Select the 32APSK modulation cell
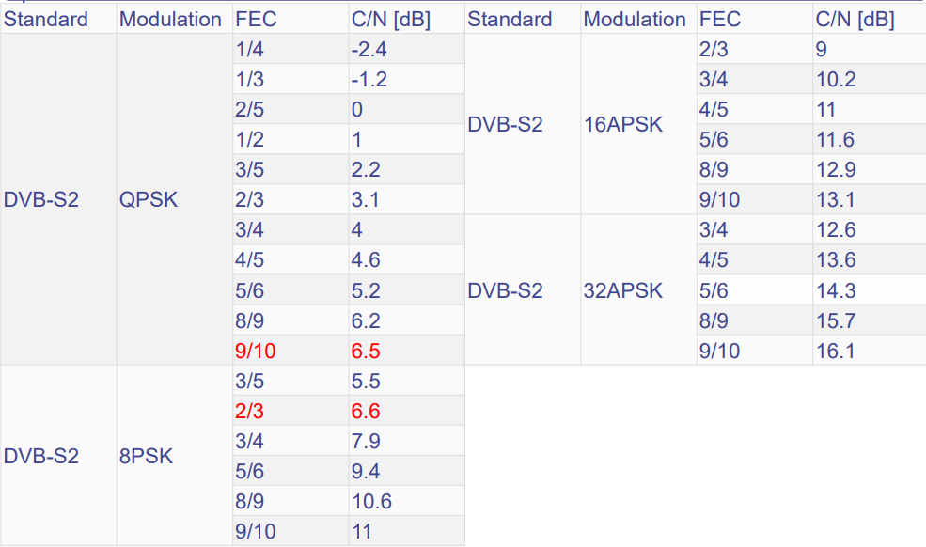The image size is (926, 547). click(x=622, y=290)
